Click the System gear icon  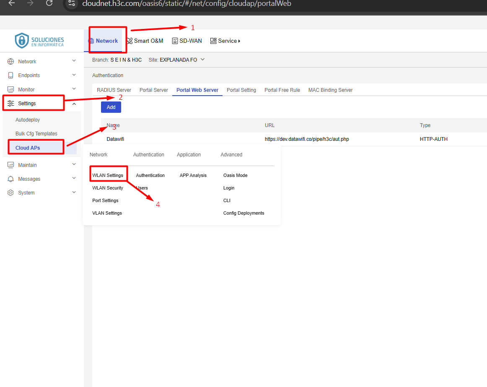[x=10, y=193]
